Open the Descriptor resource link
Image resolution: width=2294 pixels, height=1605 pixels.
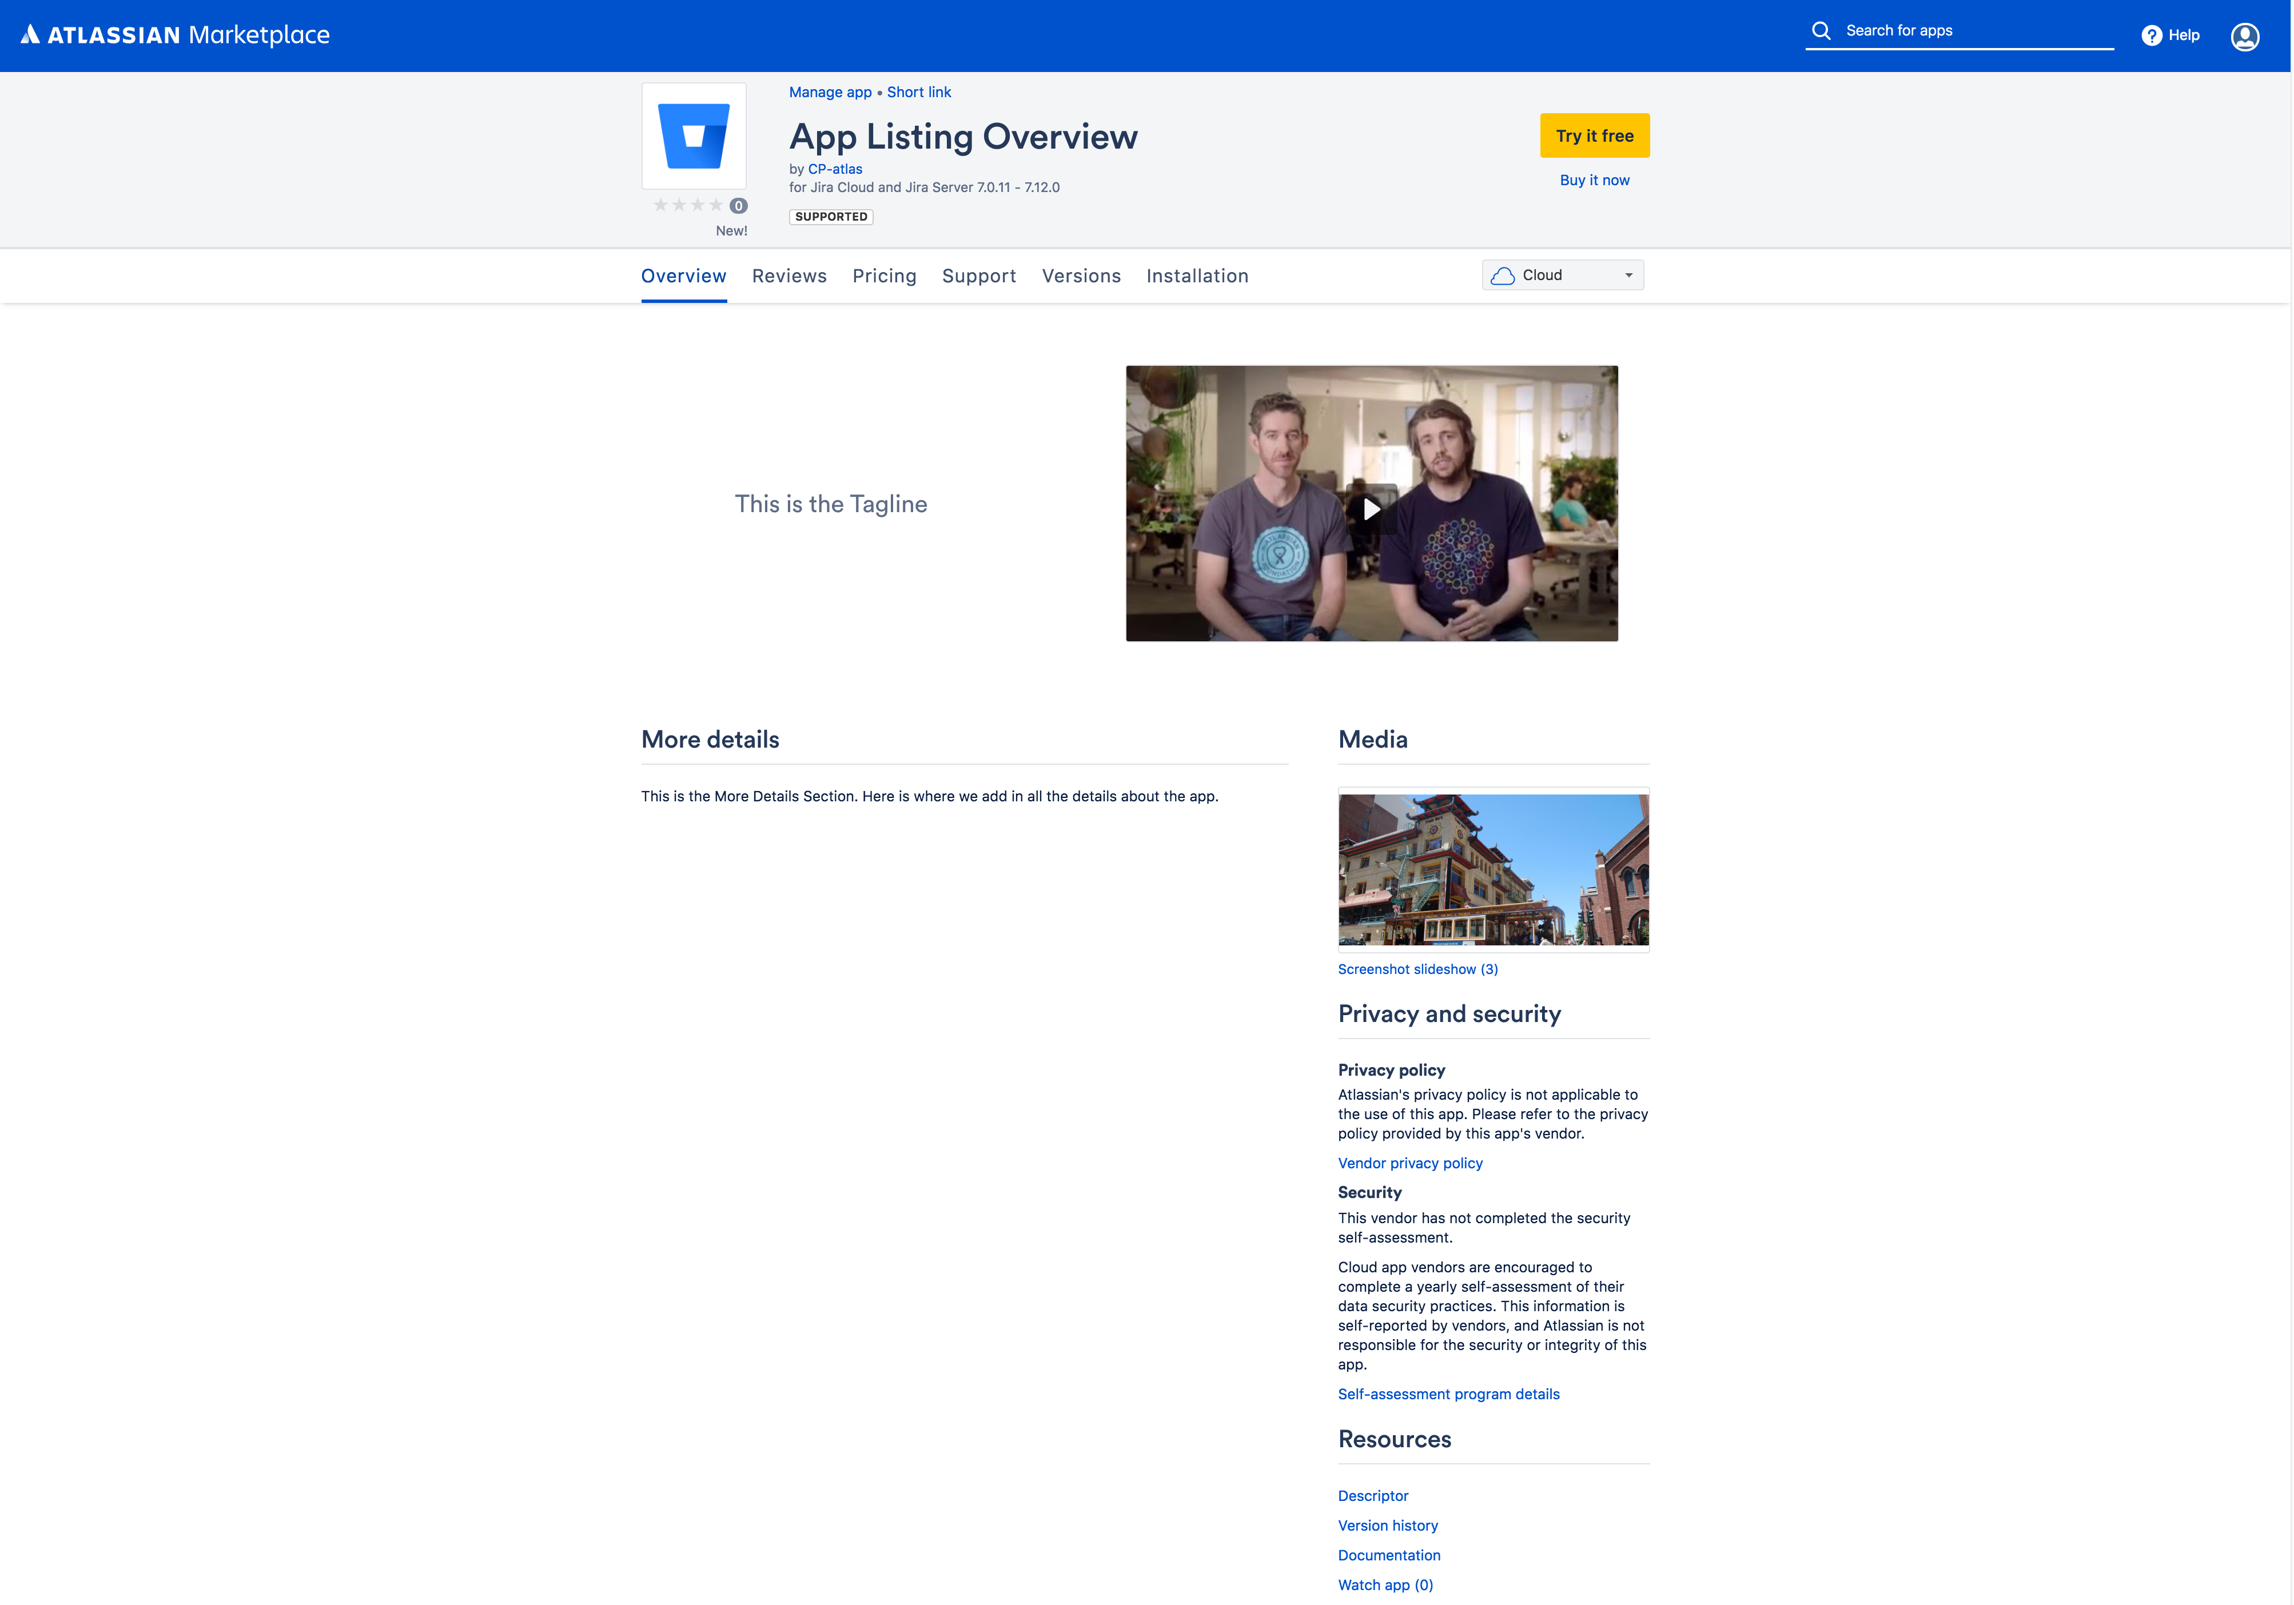click(x=1372, y=1495)
